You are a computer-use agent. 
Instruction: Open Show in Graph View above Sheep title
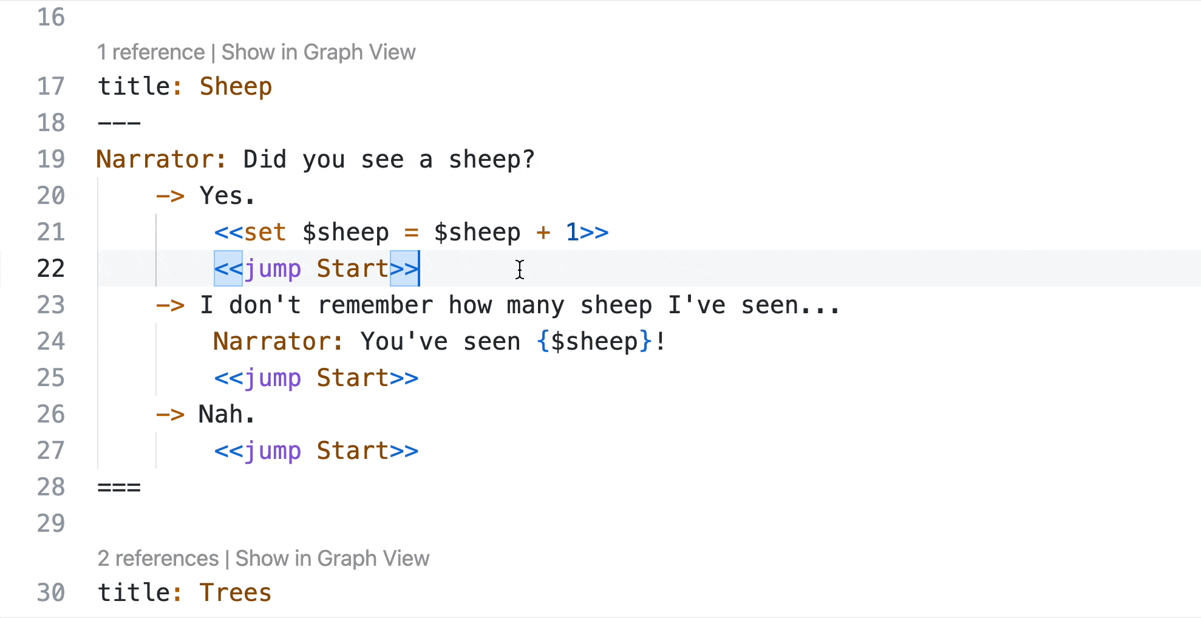pyautogui.click(x=318, y=52)
